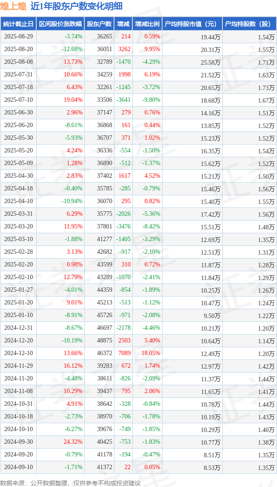This screenshot has width=277, height=487.
Task: Select the 2024-12-10 date row
Action: click(x=138, y=353)
